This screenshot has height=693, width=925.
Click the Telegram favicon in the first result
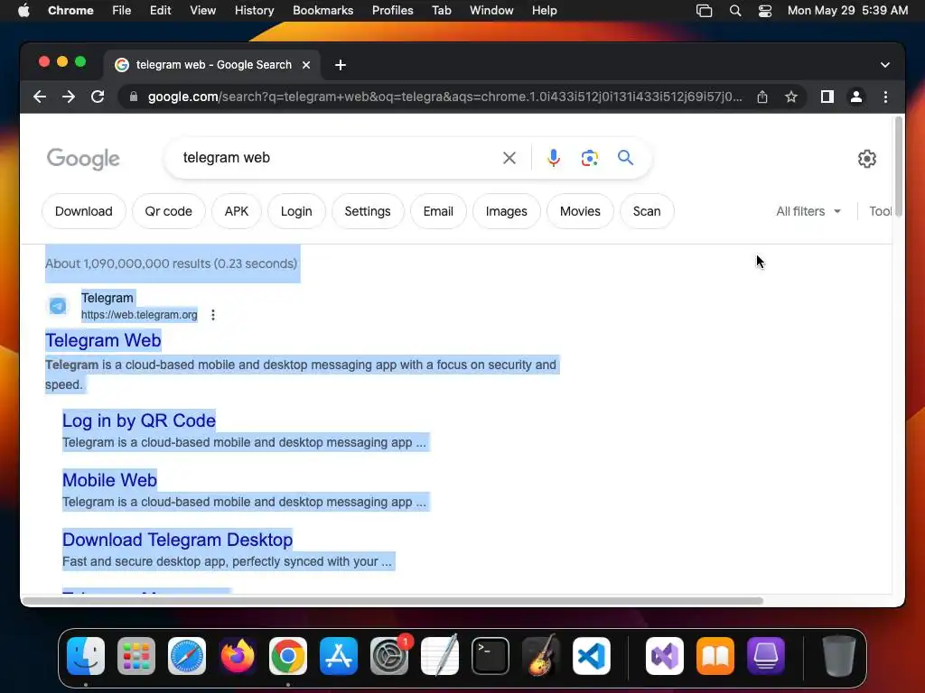[58, 306]
